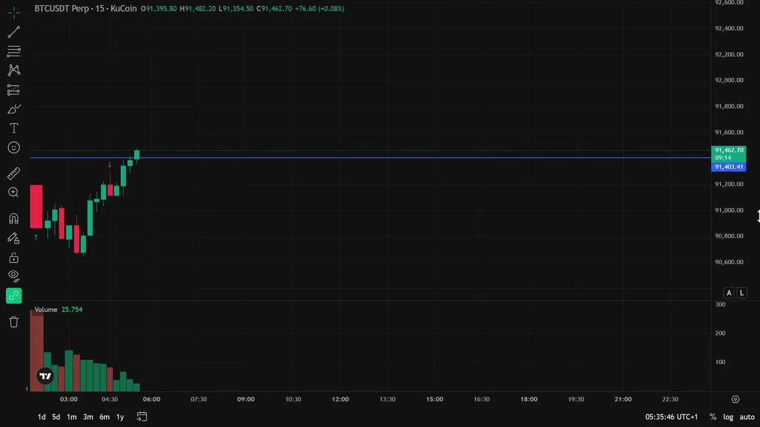Click the A auto-scale button

coord(729,293)
